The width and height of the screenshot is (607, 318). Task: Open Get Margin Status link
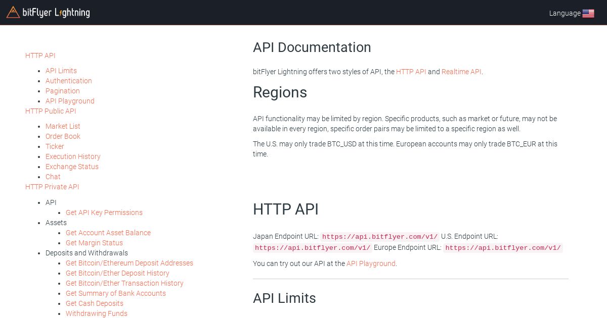pos(94,243)
